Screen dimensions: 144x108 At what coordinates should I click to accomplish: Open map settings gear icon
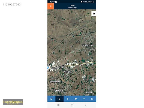tap(94, 14)
